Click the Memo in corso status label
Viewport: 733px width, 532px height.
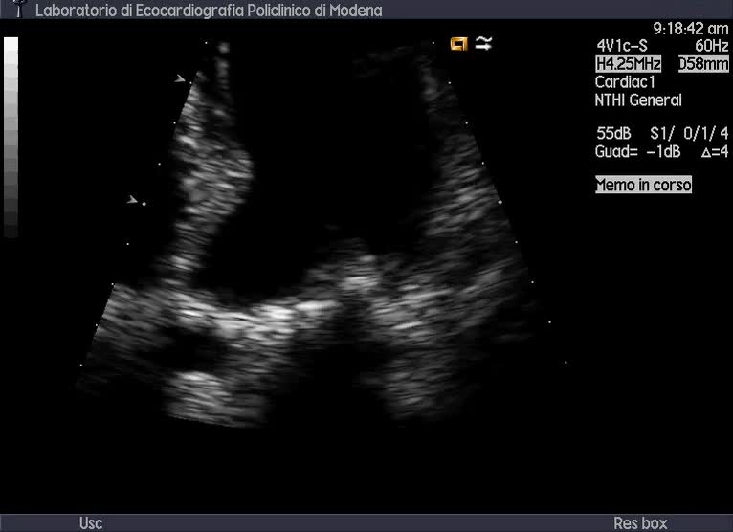pyautogui.click(x=643, y=185)
